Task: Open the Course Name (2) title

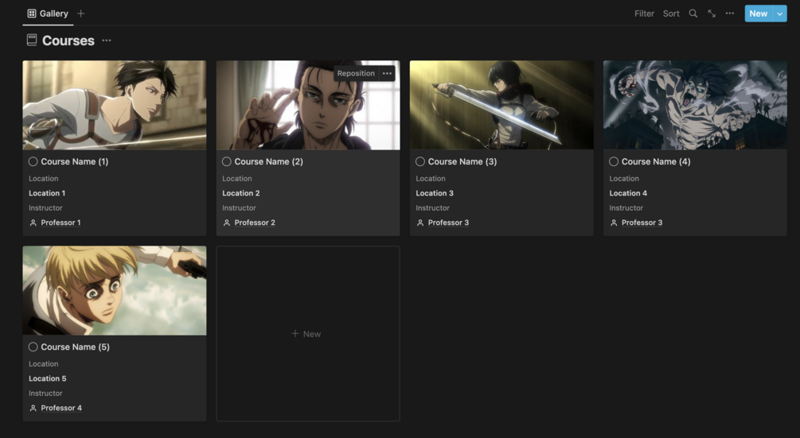Action: [268, 161]
